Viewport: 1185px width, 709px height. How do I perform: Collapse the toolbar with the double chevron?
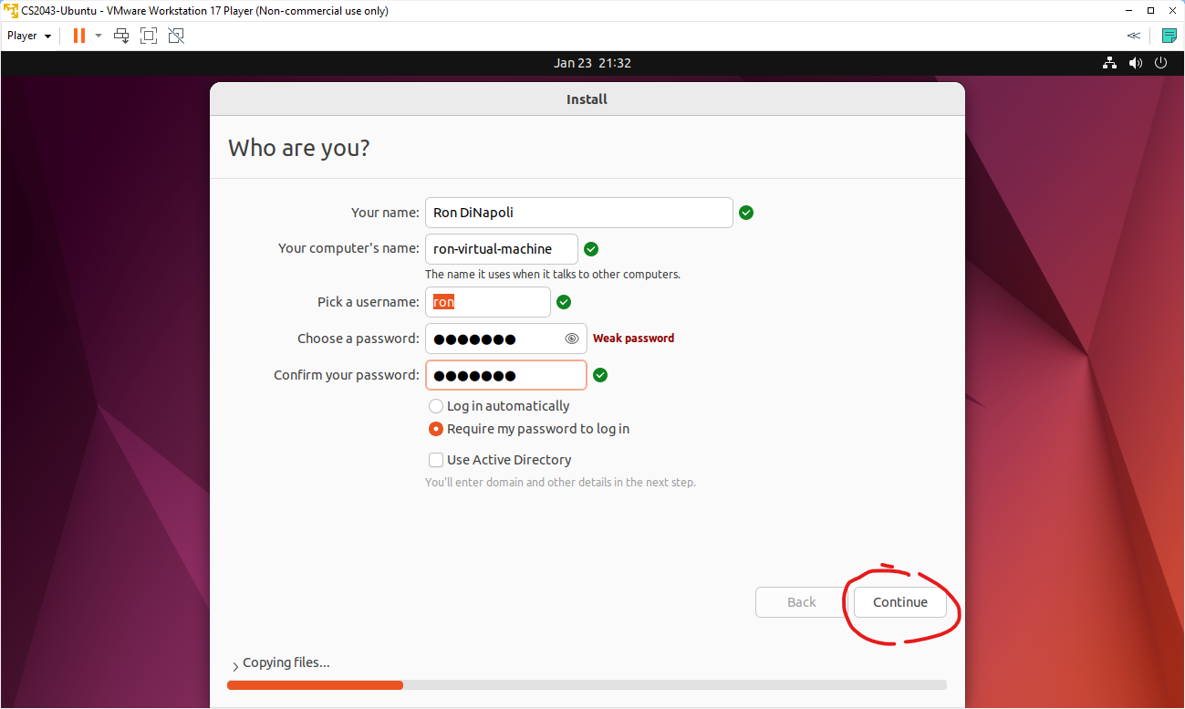1133,35
